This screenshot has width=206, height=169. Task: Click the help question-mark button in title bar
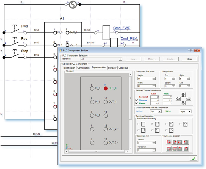[191, 50]
